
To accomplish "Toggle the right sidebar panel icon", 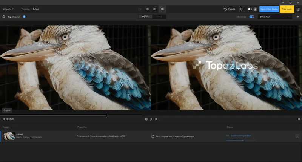I will click(298, 9).
